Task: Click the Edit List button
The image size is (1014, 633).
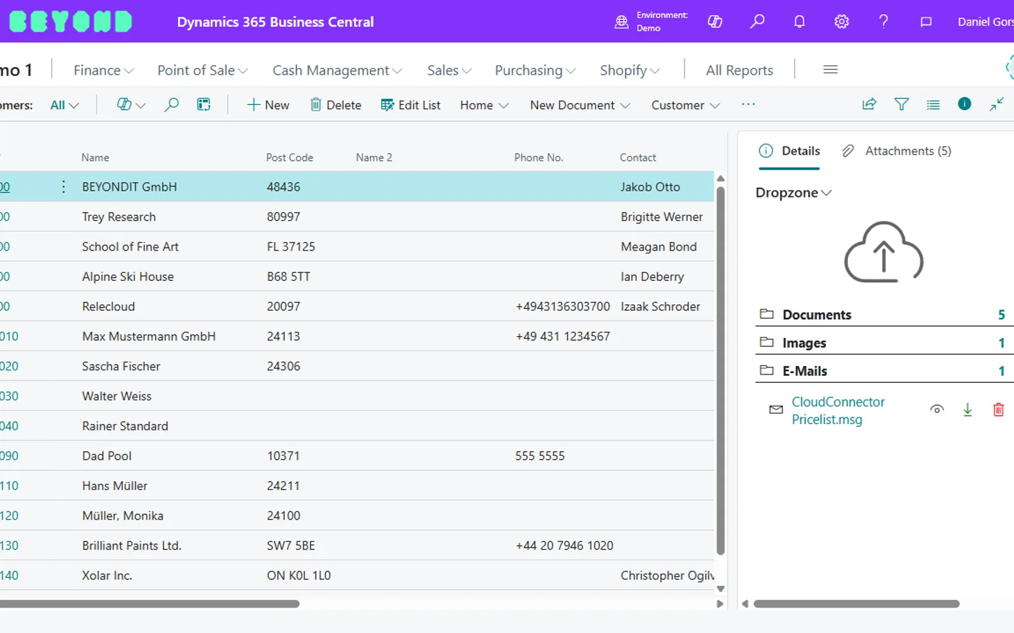Action: 411,105
